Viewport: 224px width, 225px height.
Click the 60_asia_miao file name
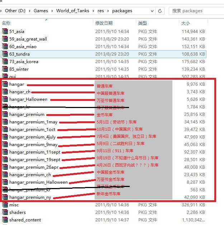pyautogui.click(x=23, y=47)
